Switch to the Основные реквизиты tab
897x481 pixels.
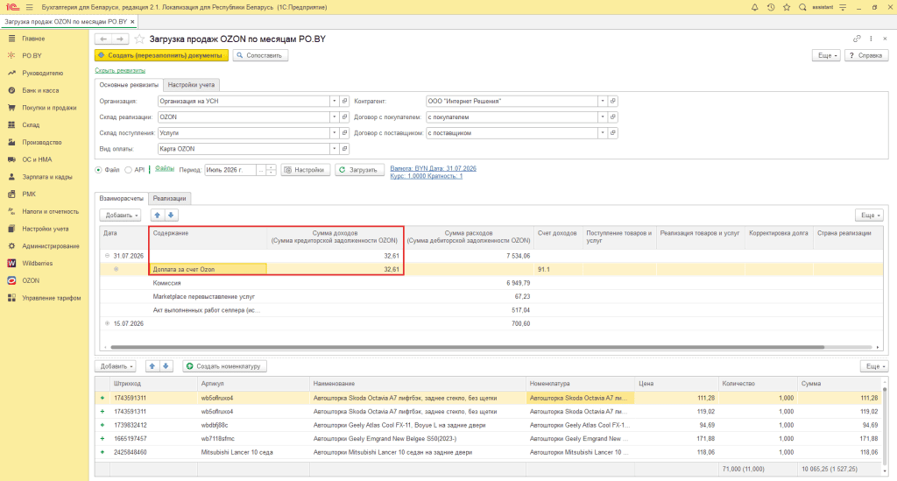(x=129, y=85)
